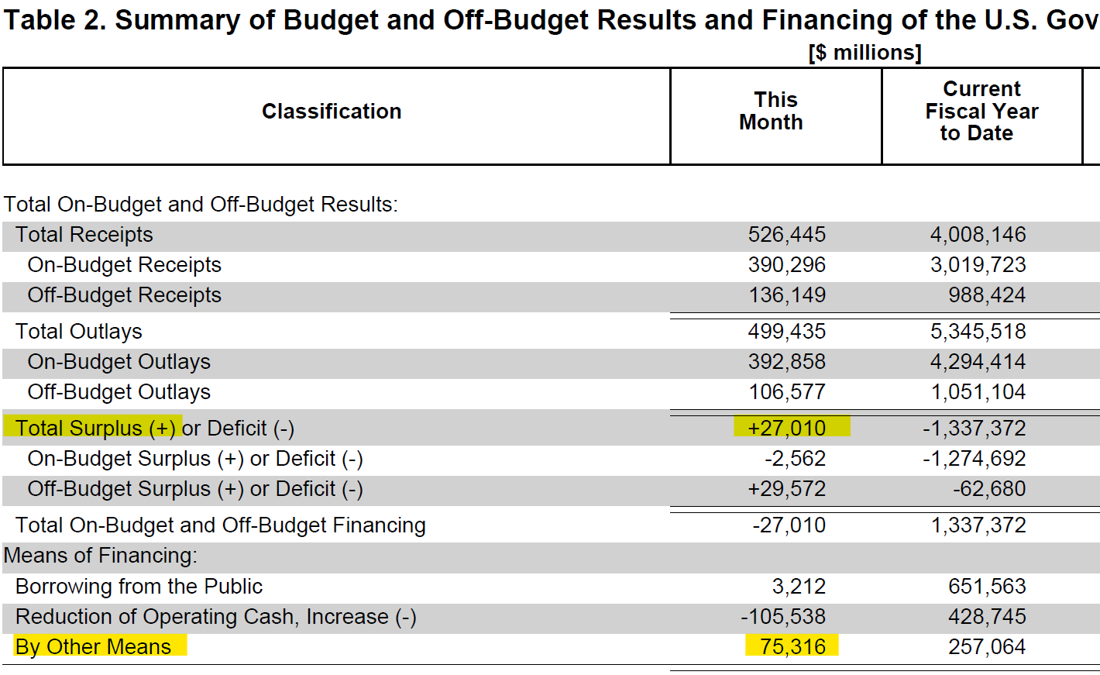Select the This Month column header
Viewport: 1100px width, 675px height.
772,111
